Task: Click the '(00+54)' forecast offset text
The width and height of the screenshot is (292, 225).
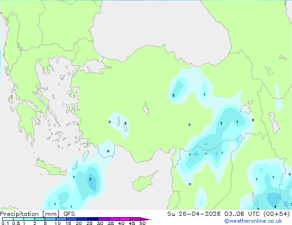Action: (276, 214)
